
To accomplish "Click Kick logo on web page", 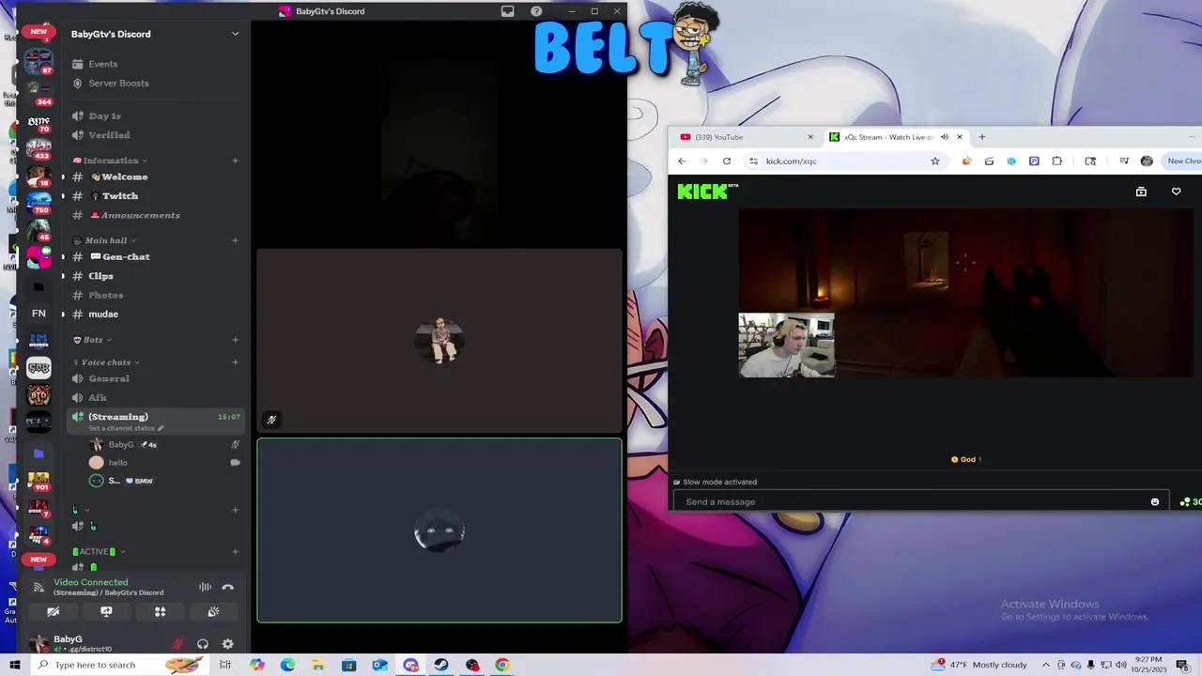I will coord(707,192).
